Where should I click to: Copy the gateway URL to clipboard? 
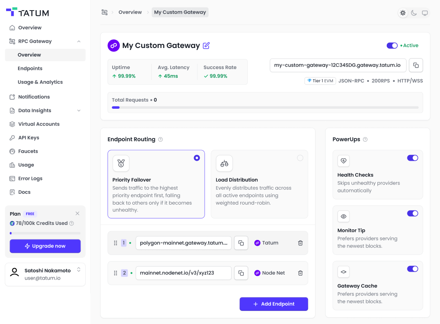(416, 65)
